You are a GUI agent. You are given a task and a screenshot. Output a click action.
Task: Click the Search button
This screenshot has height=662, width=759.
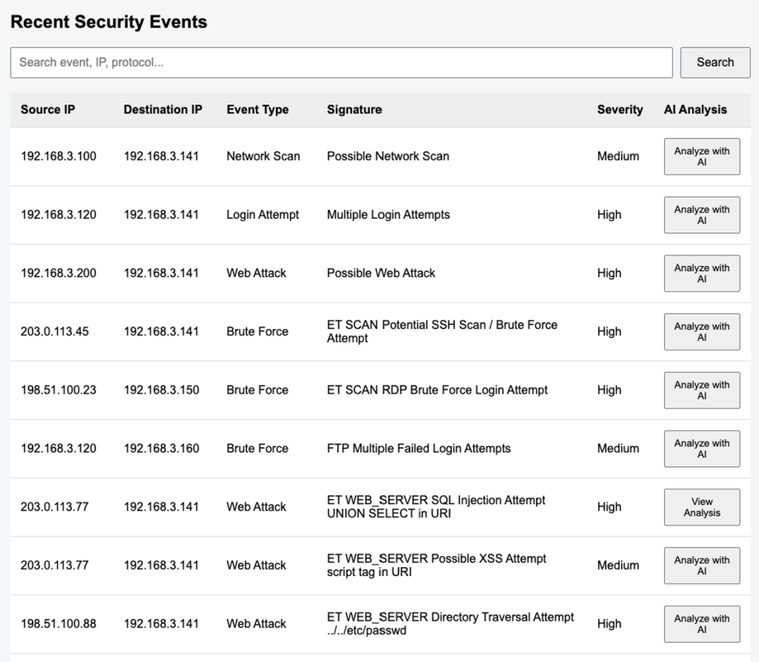715,62
